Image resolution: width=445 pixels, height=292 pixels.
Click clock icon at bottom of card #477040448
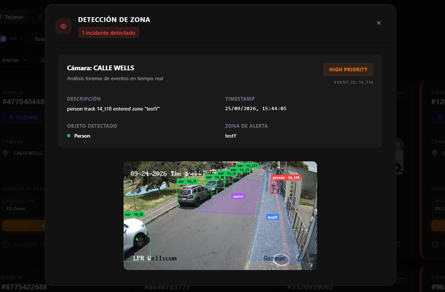click(5, 244)
